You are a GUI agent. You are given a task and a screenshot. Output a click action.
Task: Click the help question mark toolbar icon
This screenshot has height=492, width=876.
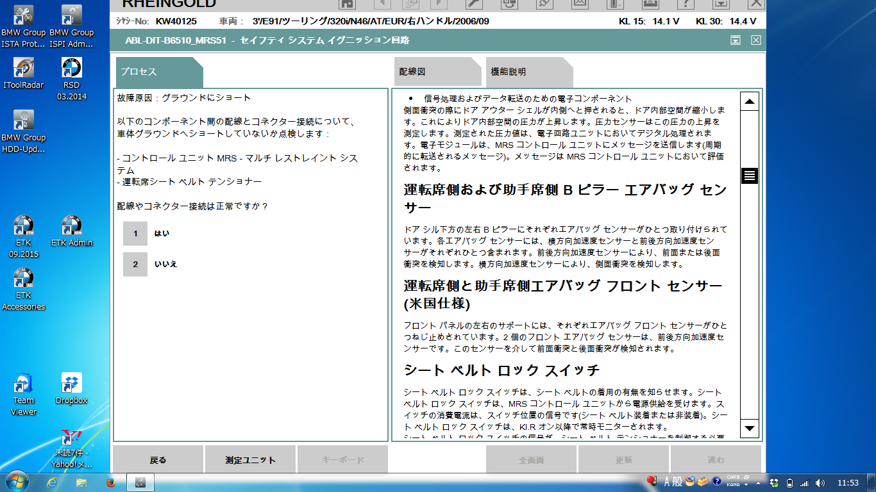coord(686,4)
